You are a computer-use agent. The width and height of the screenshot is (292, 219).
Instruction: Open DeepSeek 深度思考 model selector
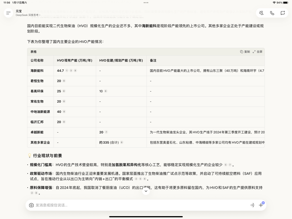[28, 15]
